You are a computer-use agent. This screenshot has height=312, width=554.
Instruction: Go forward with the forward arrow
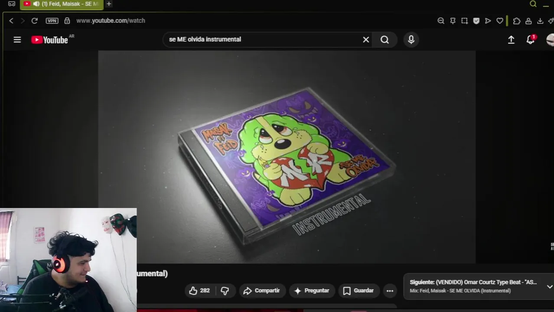23,20
